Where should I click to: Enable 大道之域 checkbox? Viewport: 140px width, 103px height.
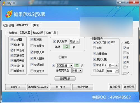click(32, 71)
